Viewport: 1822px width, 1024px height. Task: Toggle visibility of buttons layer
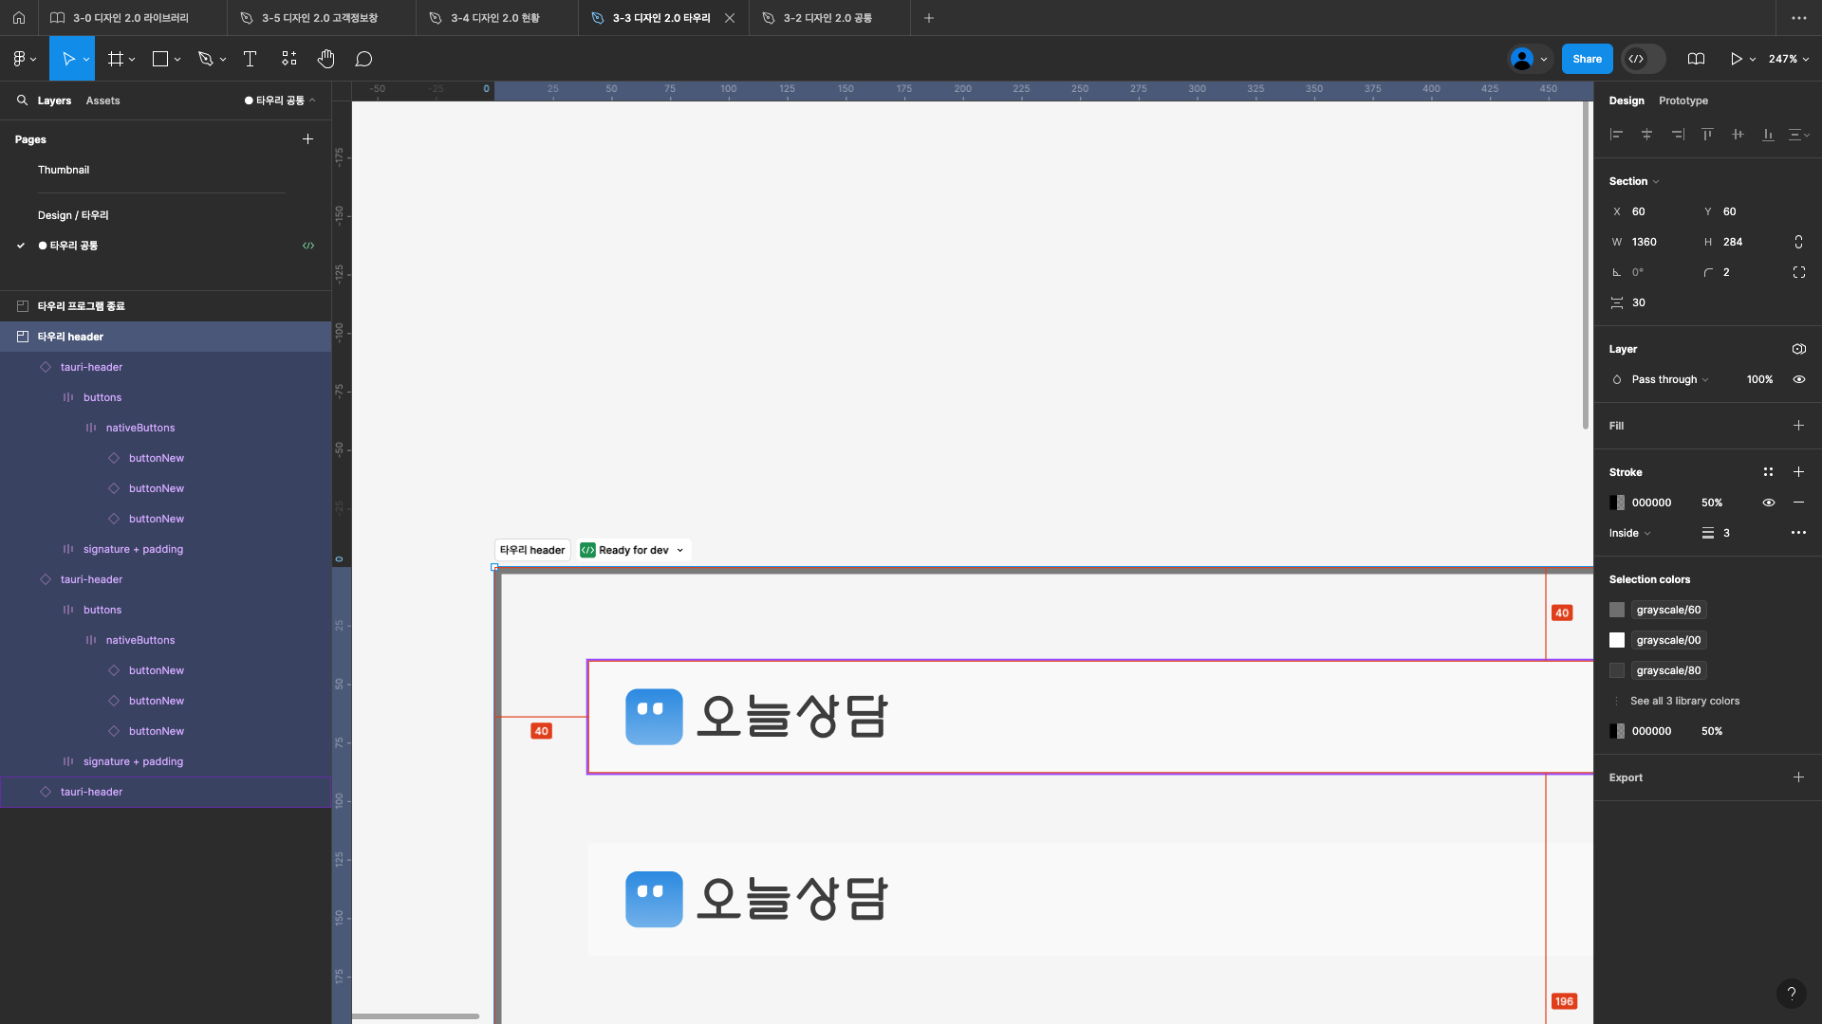pos(309,396)
